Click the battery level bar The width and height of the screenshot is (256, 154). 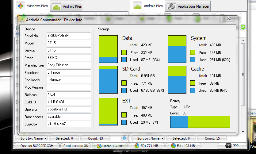point(200,122)
